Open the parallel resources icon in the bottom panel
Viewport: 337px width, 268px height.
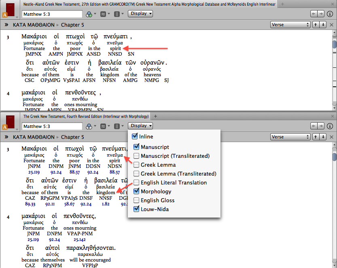[103, 126]
